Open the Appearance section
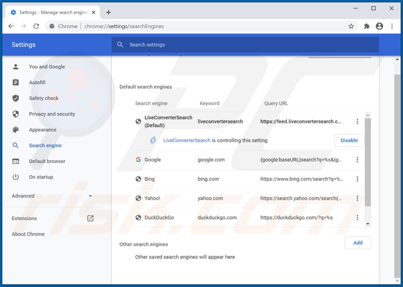This screenshot has height=287, width=403. click(43, 130)
